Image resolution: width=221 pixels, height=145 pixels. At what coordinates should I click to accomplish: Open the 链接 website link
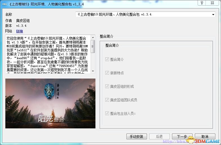click(x=20, y=31)
